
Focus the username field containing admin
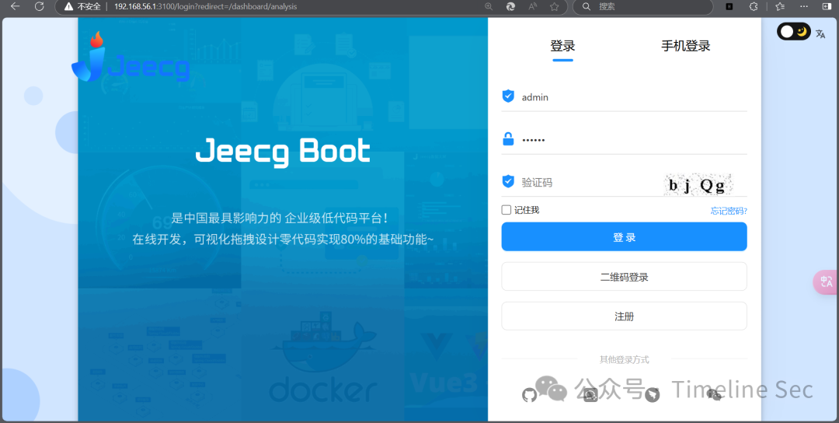[624, 97]
